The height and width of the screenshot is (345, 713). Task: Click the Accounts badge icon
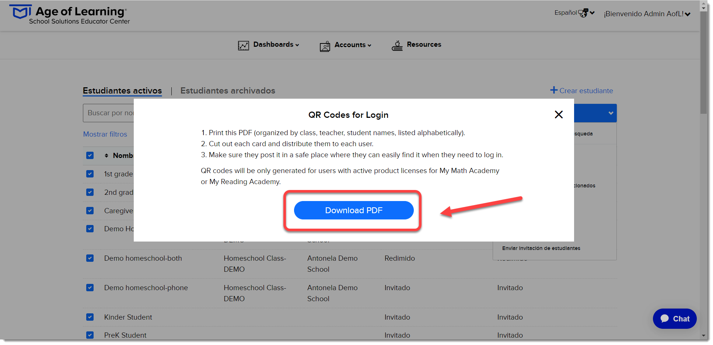(x=325, y=46)
